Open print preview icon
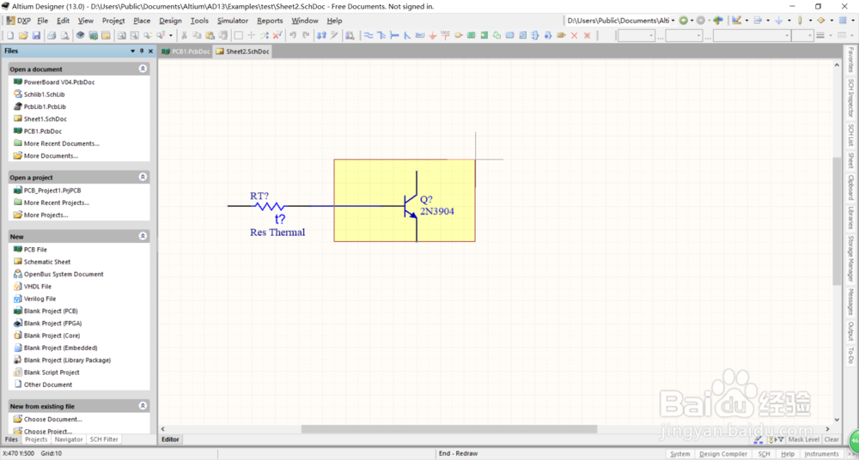Viewport: 859px width, 460px height. (64, 35)
